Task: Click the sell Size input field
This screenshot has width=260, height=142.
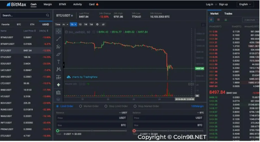Action: click(x=168, y=125)
